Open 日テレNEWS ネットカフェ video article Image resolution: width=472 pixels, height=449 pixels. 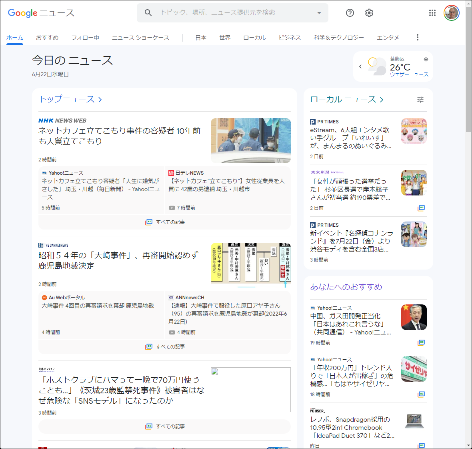click(x=226, y=185)
